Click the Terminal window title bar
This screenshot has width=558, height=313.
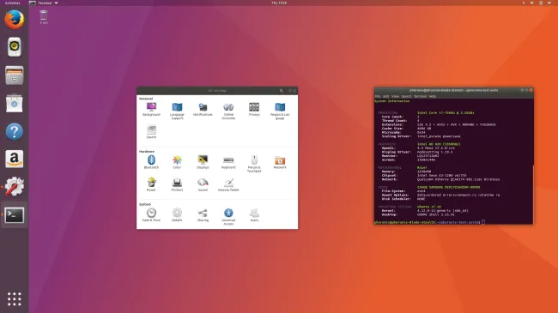(x=453, y=90)
